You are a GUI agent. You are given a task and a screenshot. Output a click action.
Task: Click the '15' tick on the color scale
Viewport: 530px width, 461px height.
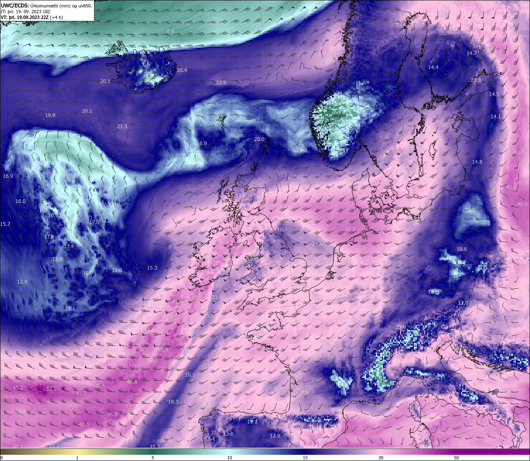pyautogui.click(x=305, y=458)
